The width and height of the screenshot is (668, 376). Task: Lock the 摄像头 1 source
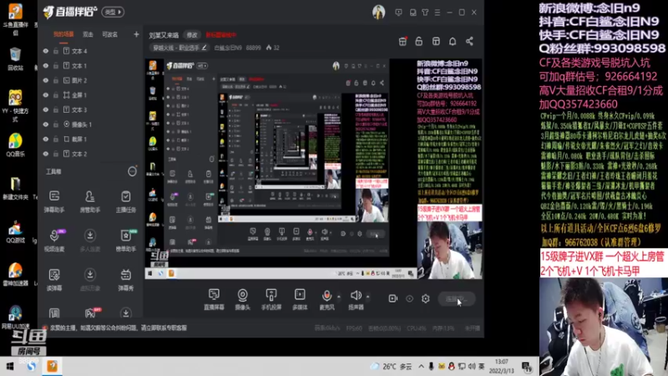(56, 124)
